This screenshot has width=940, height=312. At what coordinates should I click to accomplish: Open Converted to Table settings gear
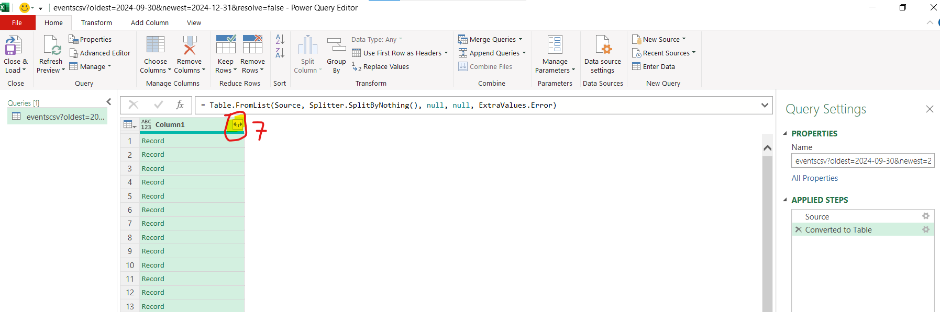point(926,229)
